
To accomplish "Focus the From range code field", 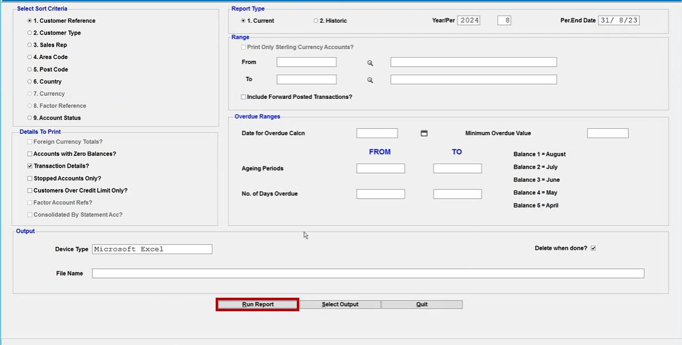I will point(307,62).
